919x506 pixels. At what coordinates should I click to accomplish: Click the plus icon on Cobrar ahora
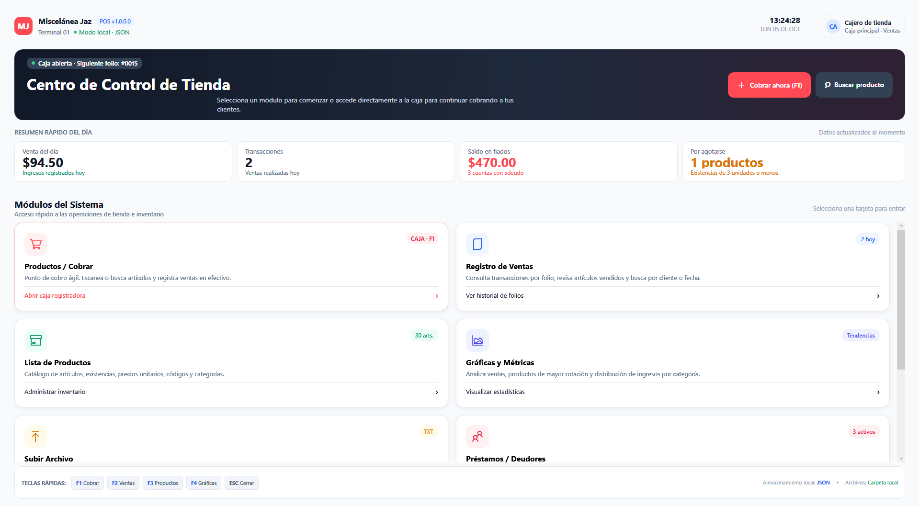[x=741, y=85]
